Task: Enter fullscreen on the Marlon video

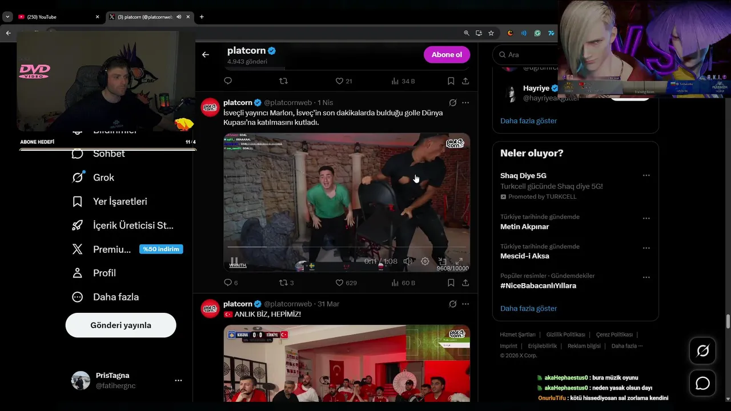Action: click(x=459, y=261)
